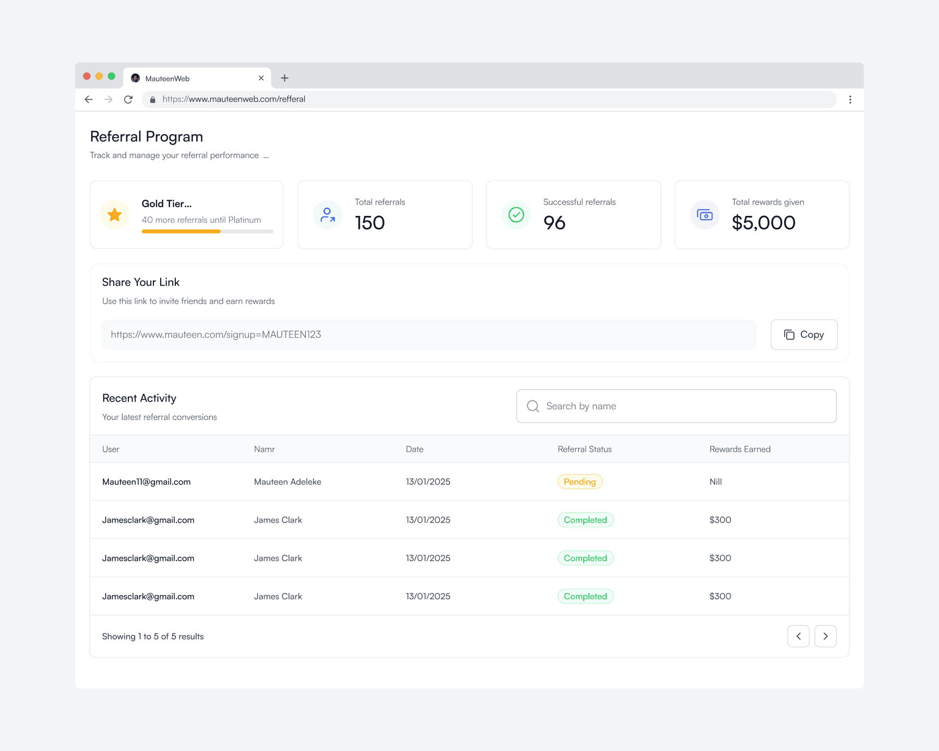
Task: Close the MauteenWeb tab
Action: 261,78
